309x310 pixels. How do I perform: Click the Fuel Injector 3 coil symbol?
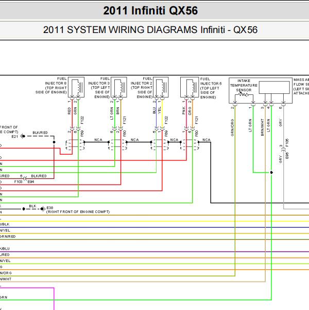(118, 87)
